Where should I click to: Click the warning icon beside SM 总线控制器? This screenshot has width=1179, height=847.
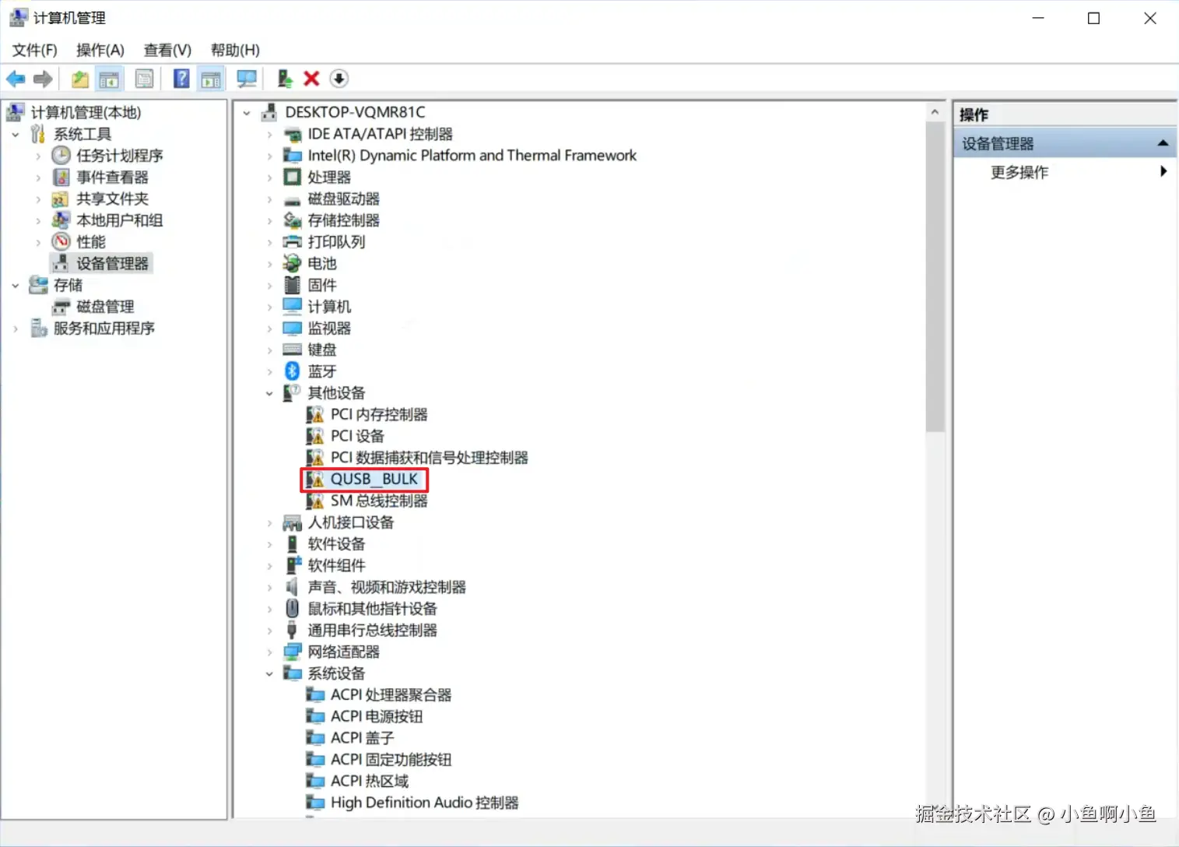pyautogui.click(x=314, y=501)
